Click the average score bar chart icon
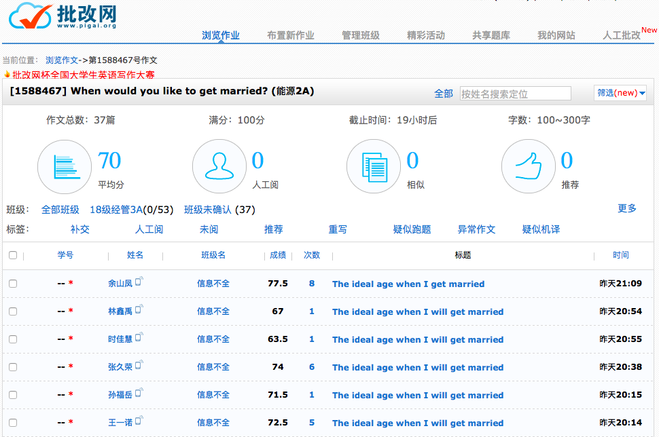 64,167
